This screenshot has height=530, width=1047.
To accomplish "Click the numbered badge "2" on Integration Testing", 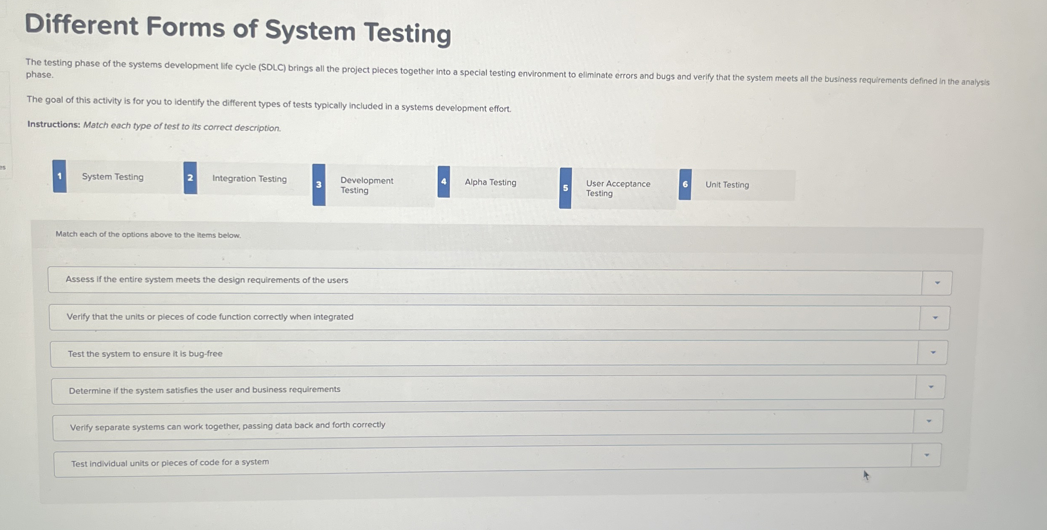I will point(190,178).
